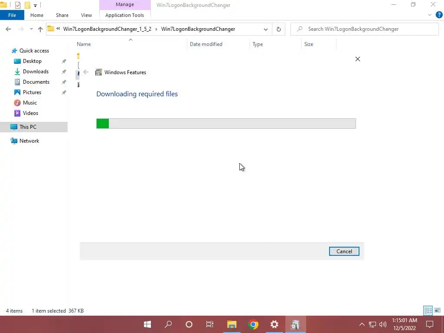Click the Properties quick access toolbar icon

click(x=18, y=5)
